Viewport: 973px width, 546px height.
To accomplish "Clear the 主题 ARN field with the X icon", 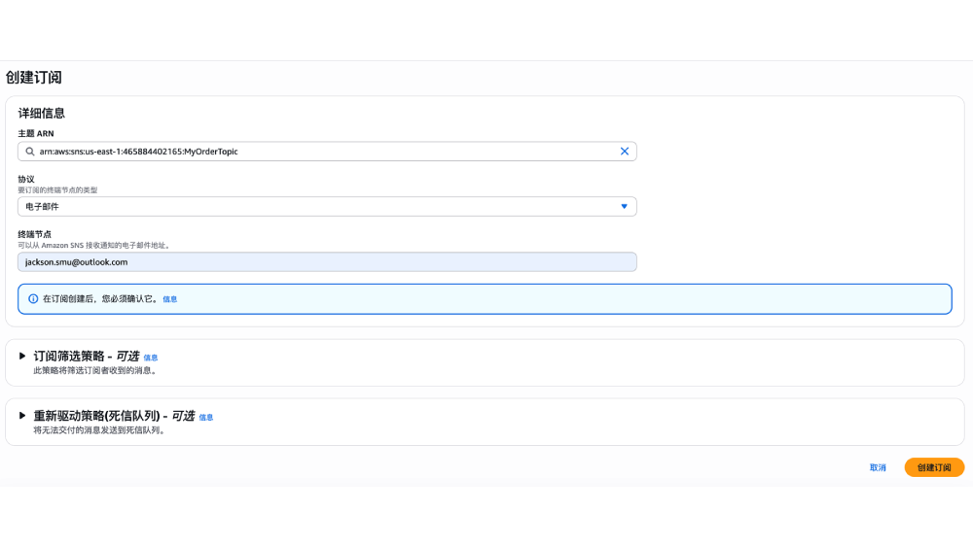I will (x=625, y=152).
